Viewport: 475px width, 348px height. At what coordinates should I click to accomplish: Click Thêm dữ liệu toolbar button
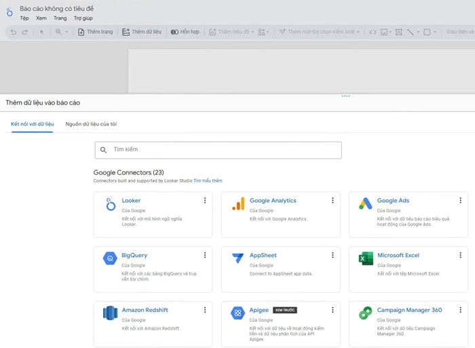pos(141,32)
